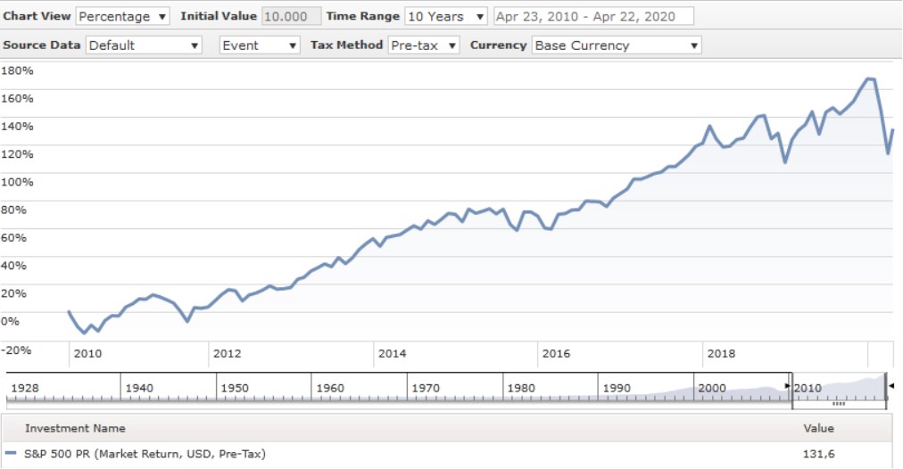Click 1928 on the overview timeline
The image size is (903, 469).
pos(24,389)
